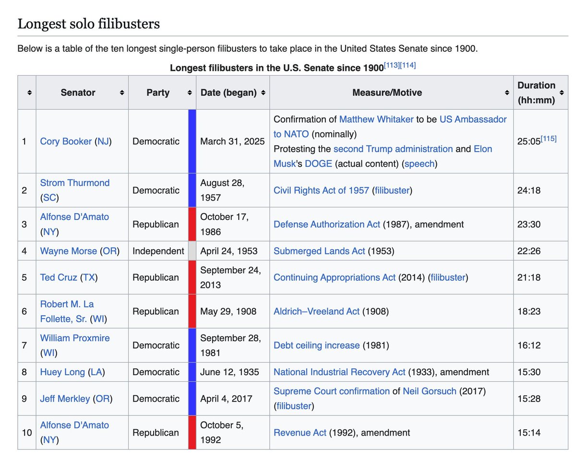Open the Neil Gorsuch link
Image resolution: width=576 pixels, height=459 pixels.
[x=430, y=391]
